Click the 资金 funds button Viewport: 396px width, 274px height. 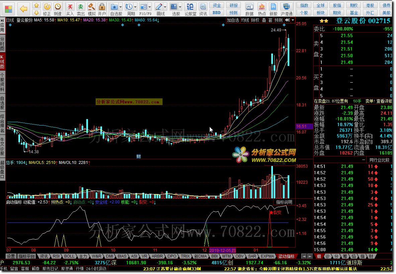point(217,5)
